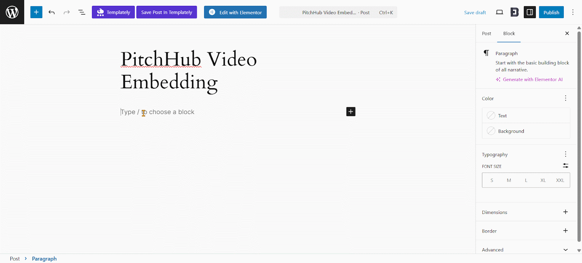Click Save Post In Templately
The width and height of the screenshot is (582, 263).
pyautogui.click(x=167, y=12)
